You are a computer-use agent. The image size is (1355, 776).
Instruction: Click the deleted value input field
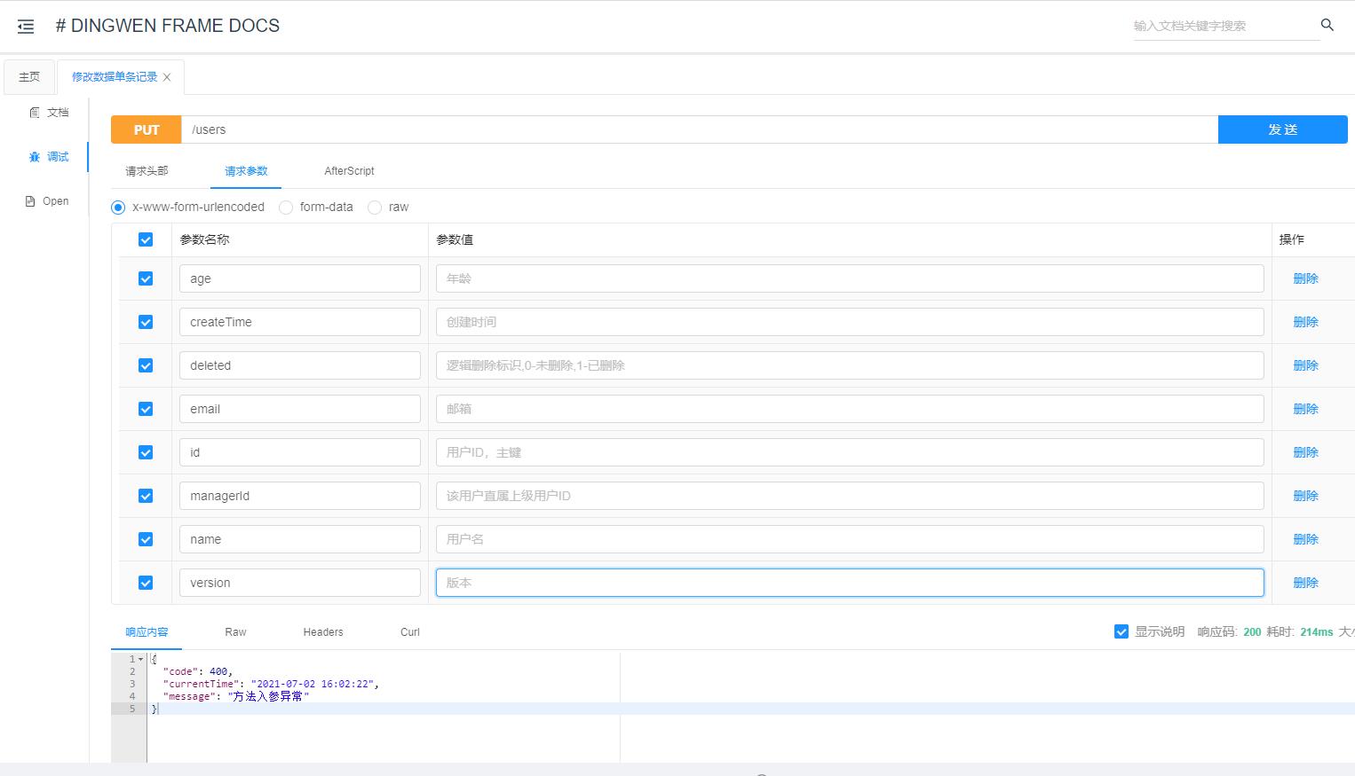(x=850, y=365)
